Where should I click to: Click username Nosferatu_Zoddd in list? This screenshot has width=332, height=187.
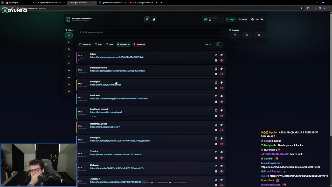[x=99, y=124]
